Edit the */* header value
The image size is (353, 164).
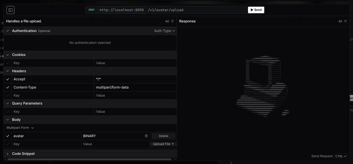pyautogui.click(x=135, y=79)
